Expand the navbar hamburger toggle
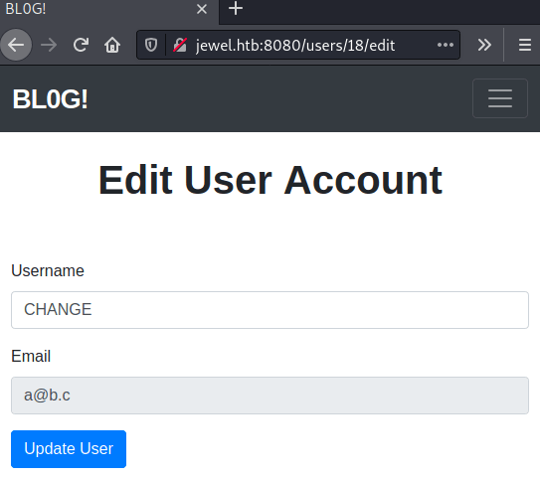The image size is (540, 478). click(500, 98)
